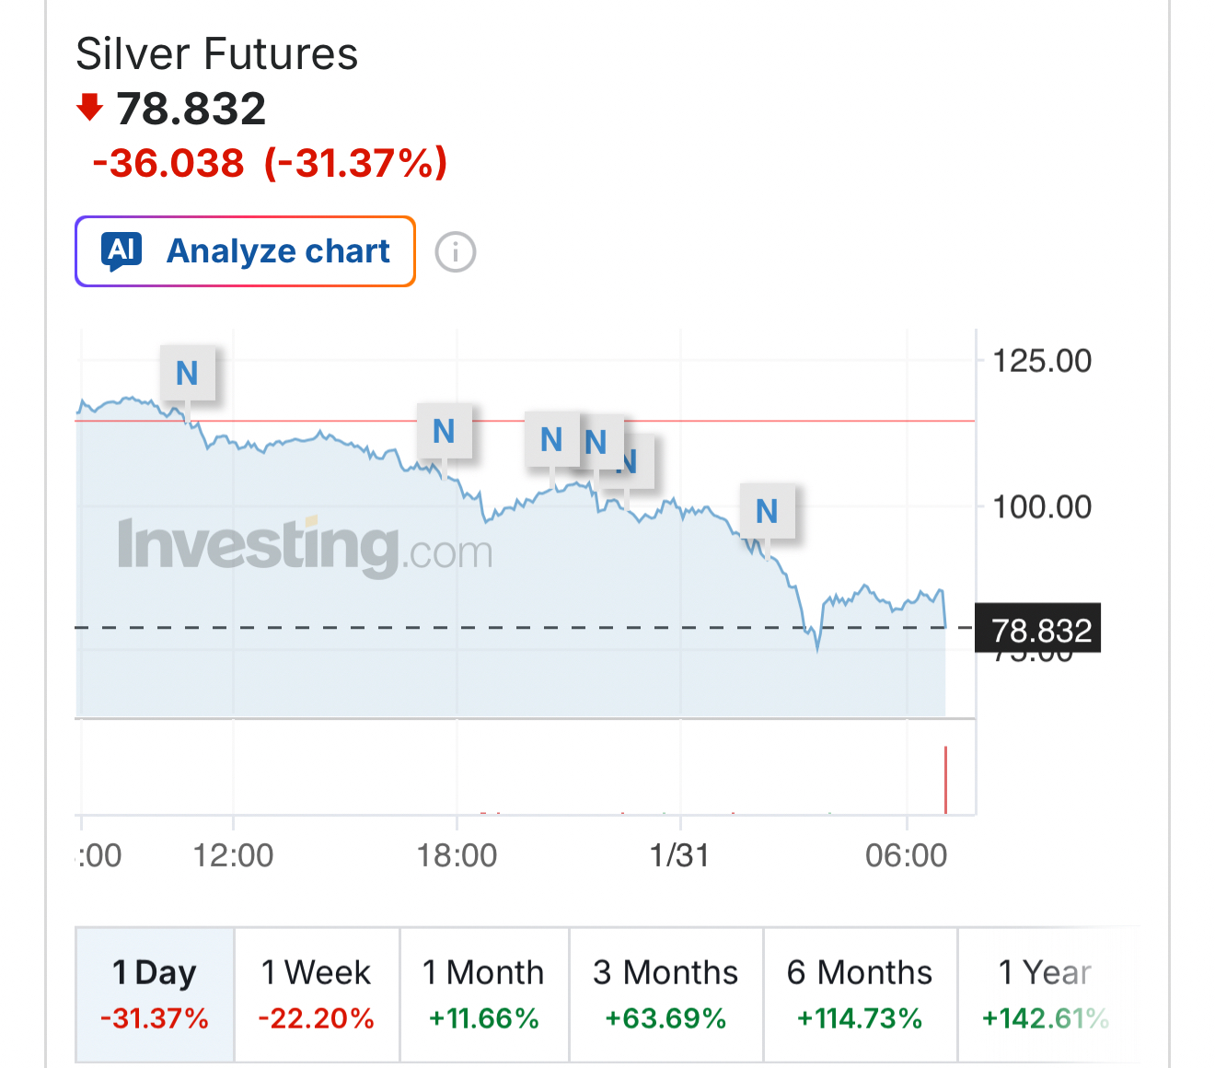Show the 3 Months chart range
The height and width of the screenshot is (1068, 1215).
click(665, 994)
